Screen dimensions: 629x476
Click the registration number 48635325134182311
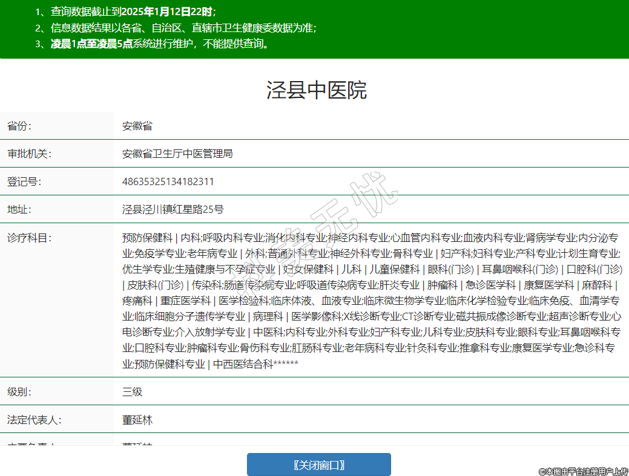pos(168,181)
